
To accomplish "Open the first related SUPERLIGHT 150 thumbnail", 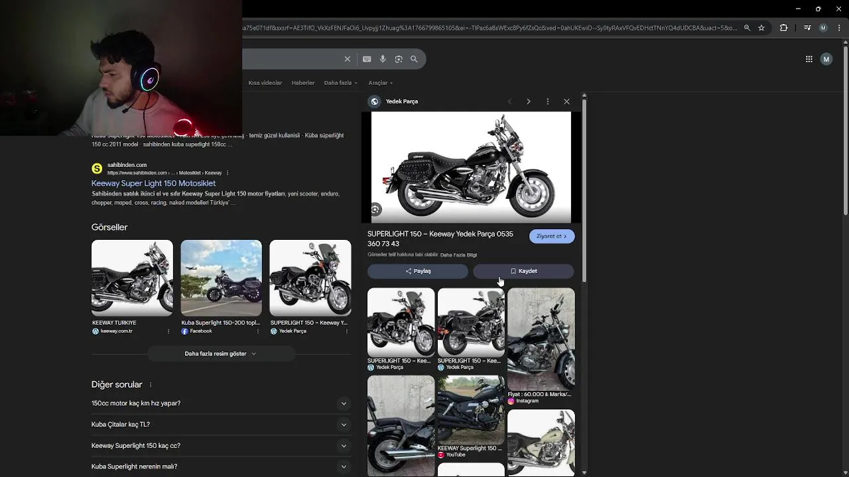I will (401, 322).
